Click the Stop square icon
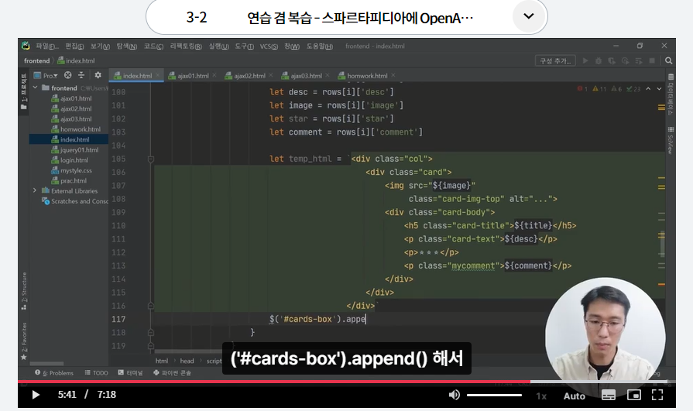 point(652,60)
